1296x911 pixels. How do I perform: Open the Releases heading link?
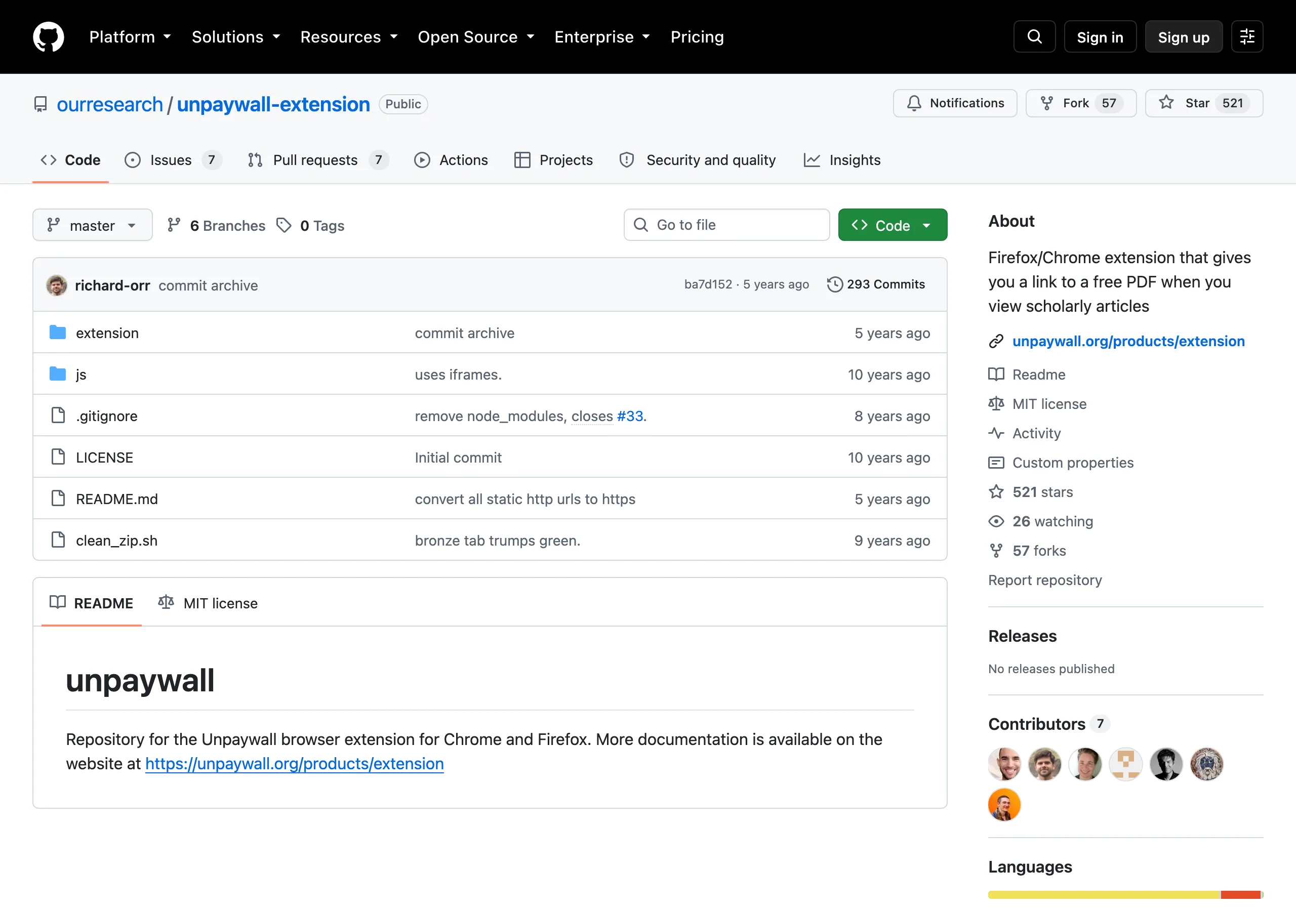[1022, 636]
